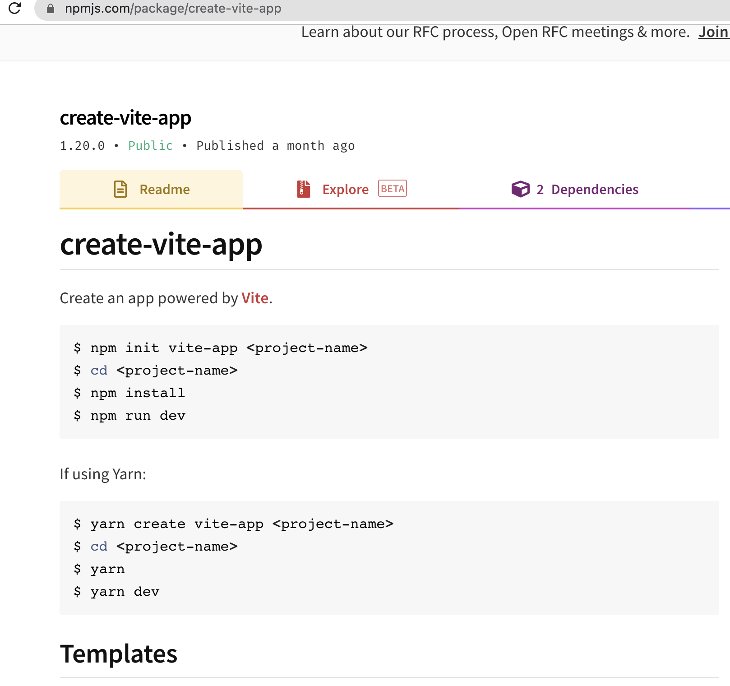730x686 pixels.
Task: Click the green Public label
Action: click(x=151, y=146)
